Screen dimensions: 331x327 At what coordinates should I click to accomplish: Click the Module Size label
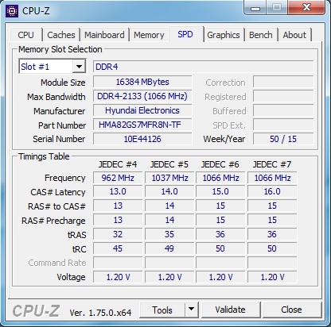point(63,83)
